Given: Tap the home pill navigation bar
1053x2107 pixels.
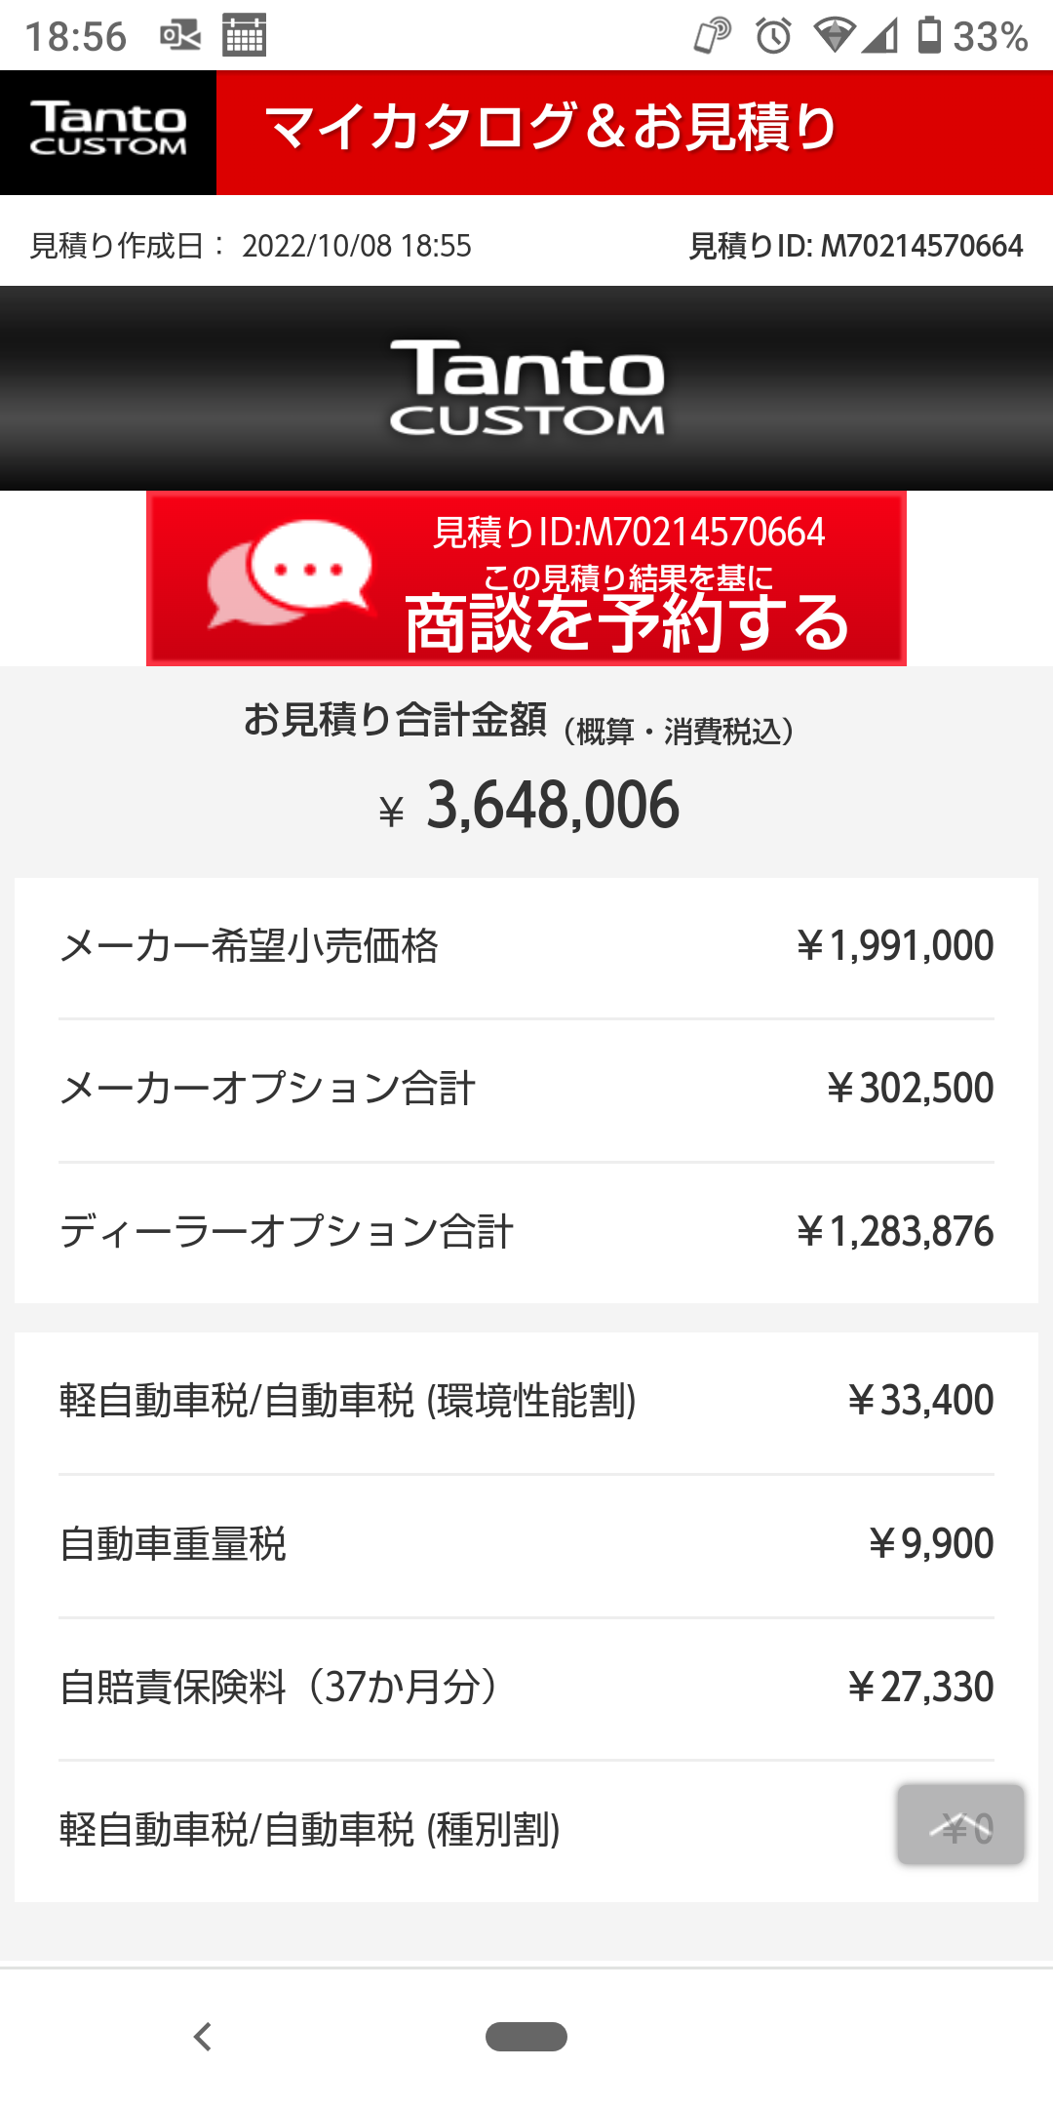Looking at the screenshot, I should (526, 2037).
